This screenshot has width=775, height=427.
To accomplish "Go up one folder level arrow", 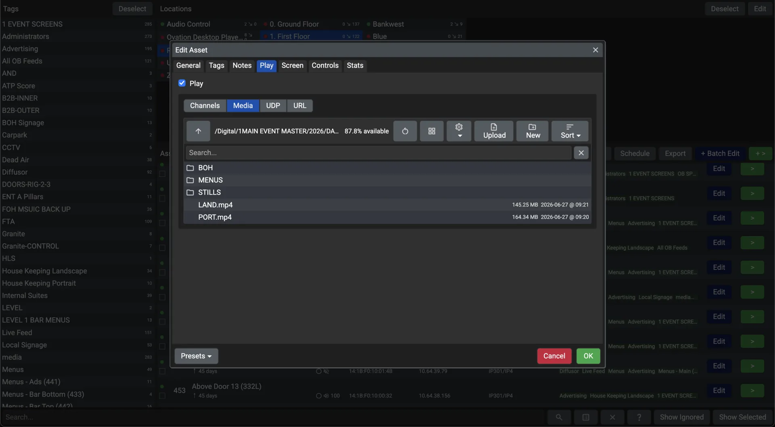I will (x=198, y=131).
